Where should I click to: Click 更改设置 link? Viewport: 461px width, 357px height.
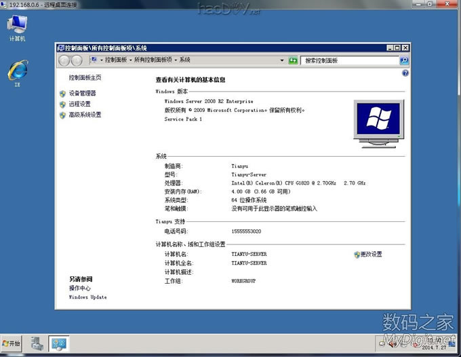pyautogui.click(x=371, y=255)
